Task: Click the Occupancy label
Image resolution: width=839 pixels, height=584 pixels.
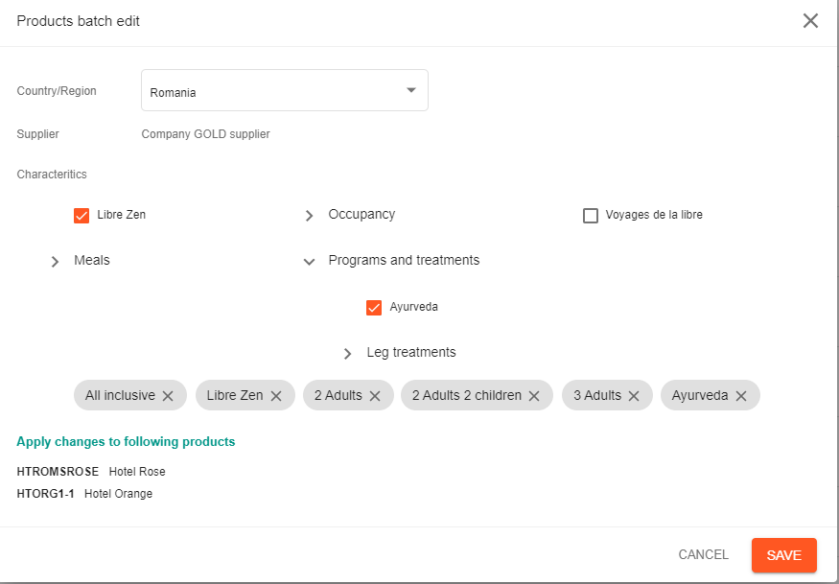Action: pos(361,214)
